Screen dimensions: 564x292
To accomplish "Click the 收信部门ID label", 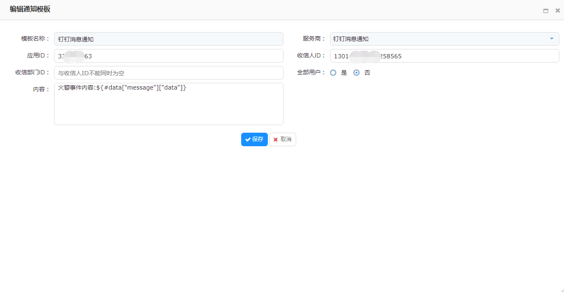I will point(32,73).
